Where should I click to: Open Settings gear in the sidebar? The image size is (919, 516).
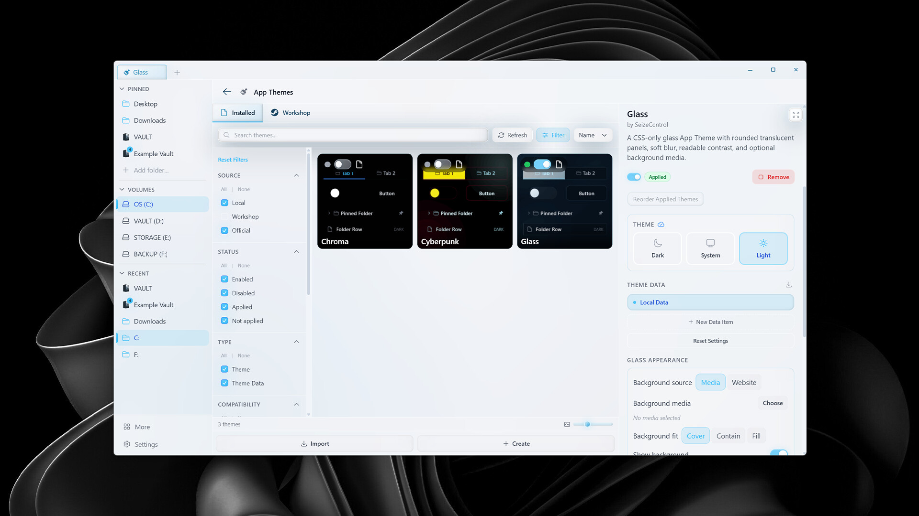click(141, 444)
